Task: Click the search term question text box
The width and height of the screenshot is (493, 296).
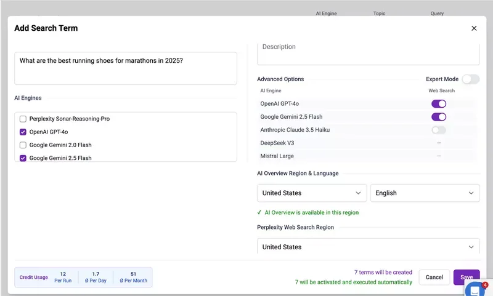Action: coord(126,68)
